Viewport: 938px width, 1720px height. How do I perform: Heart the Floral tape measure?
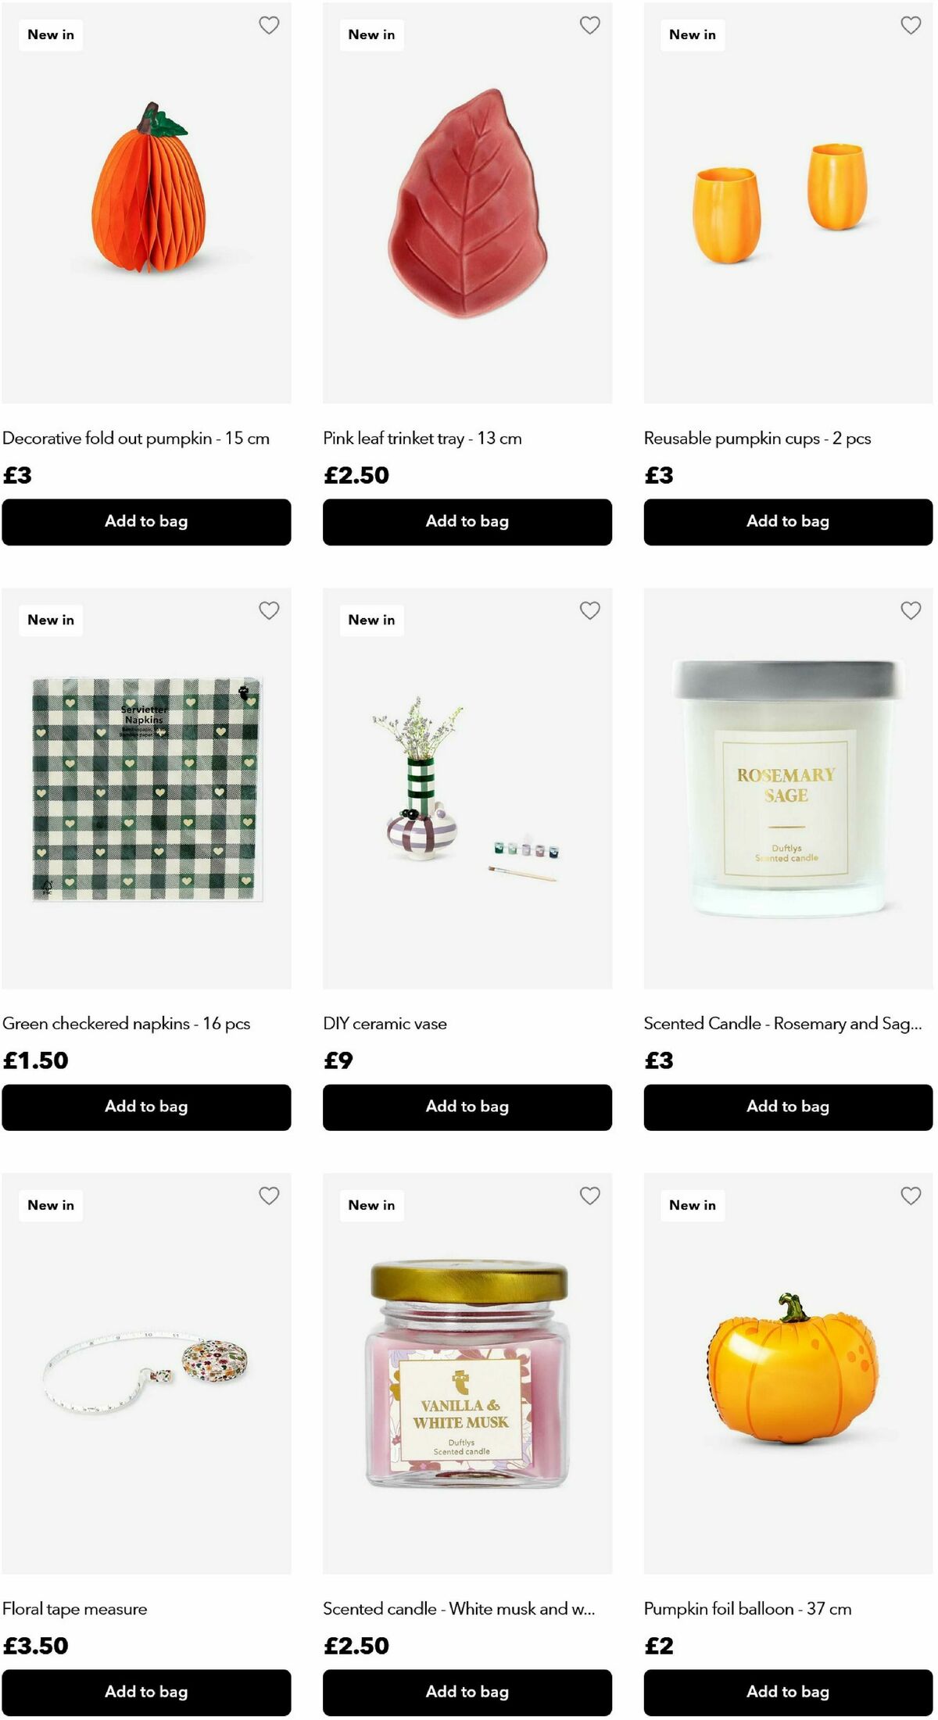269,1196
